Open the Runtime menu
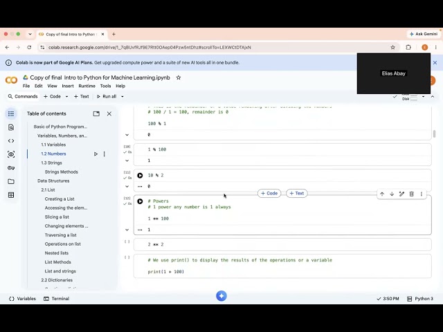443x332 pixels. (x=87, y=86)
